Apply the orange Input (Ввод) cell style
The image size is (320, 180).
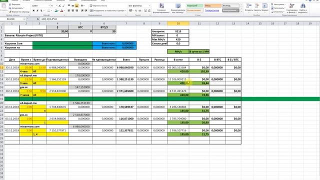(x=212, y=5)
